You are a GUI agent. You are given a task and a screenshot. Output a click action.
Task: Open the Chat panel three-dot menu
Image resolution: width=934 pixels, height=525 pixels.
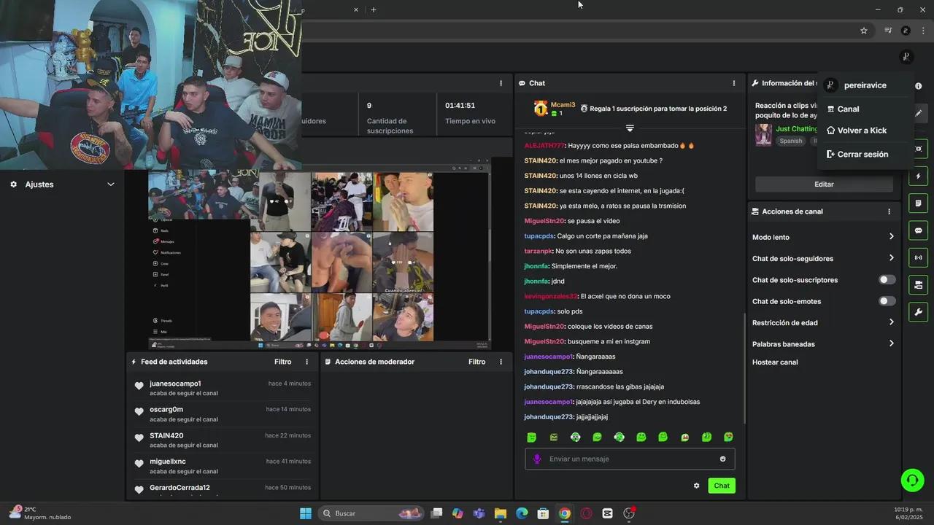pos(733,83)
